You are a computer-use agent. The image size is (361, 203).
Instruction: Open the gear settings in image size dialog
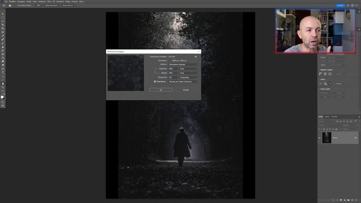pyautogui.click(x=196, y=56)
